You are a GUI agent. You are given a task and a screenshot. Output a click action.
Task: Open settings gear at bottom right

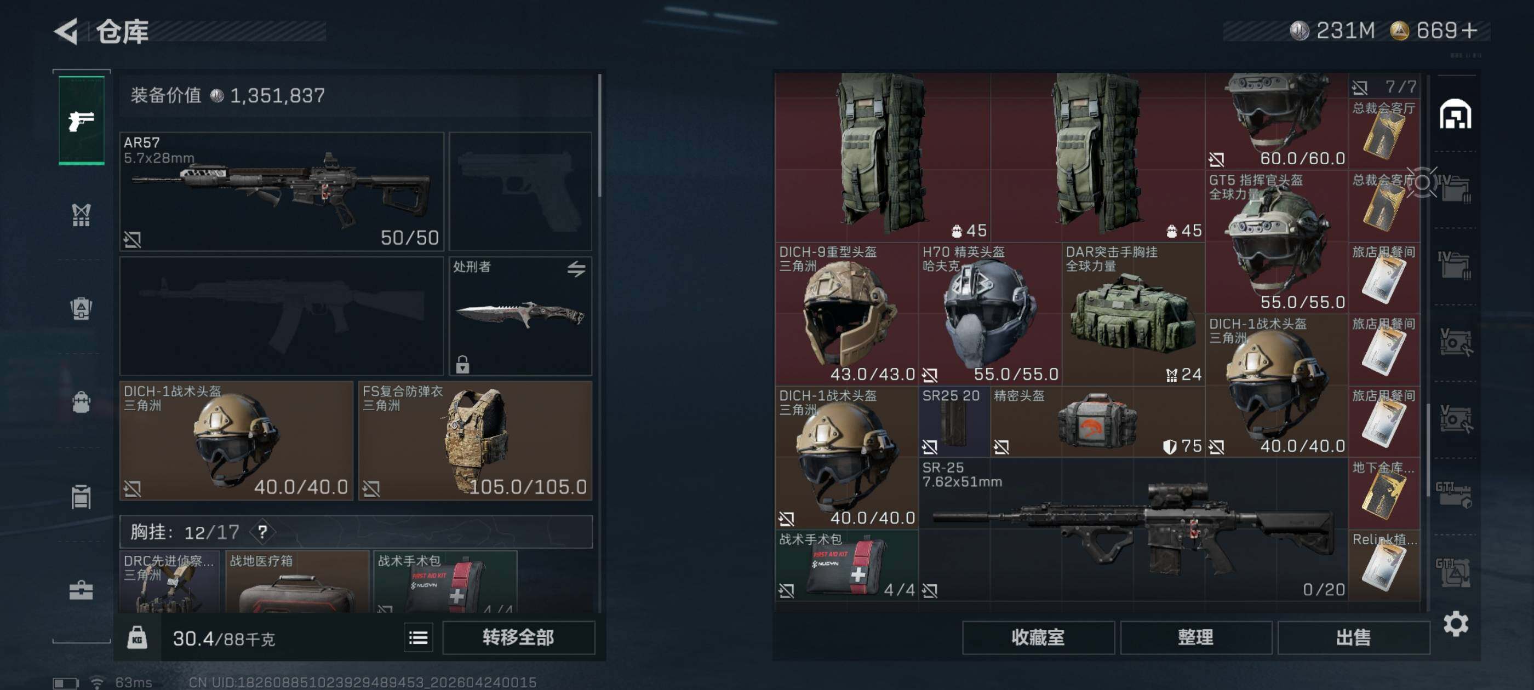click(x=1456, y=624)
